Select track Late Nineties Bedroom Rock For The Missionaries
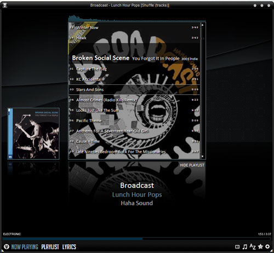 (x=134, y=152)
